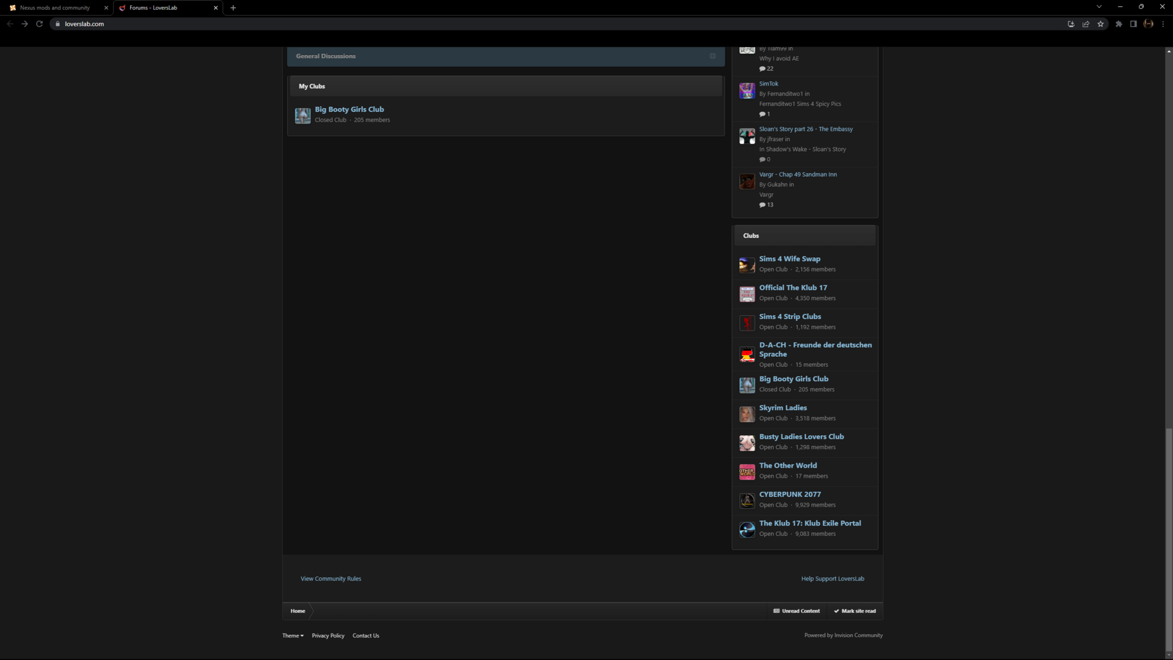Close the Forums - LoversLab tab
Screen dimensions: 1173x660
click(216, 8)
